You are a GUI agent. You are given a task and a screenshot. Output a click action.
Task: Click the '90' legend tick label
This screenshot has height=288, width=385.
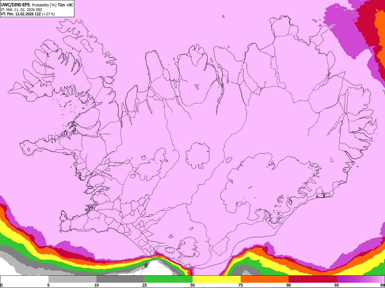click(x=289, y=285)
